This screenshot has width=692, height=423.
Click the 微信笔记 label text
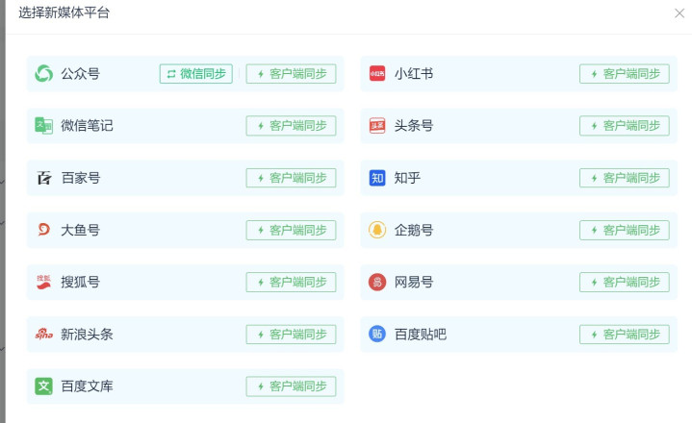(x=87, y=126)
